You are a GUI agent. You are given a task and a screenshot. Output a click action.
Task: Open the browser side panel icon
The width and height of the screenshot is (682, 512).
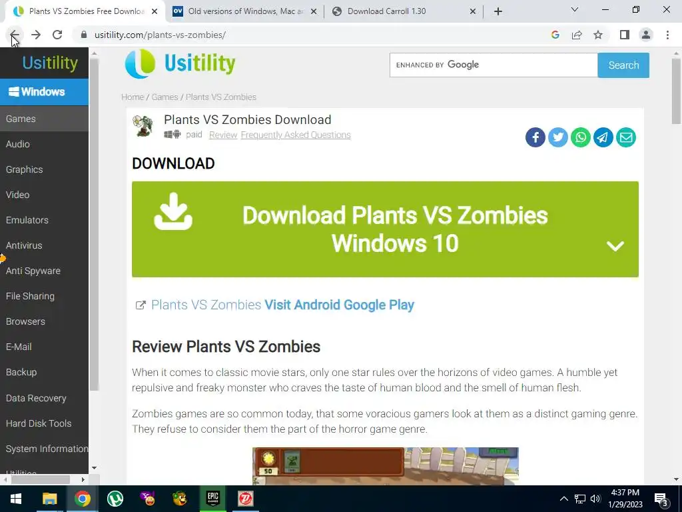pyautogui.click(x=625, y=35)
